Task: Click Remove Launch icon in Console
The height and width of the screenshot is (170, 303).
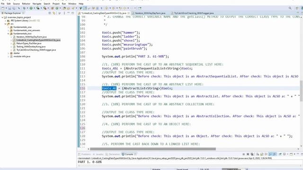Action: [x=248, y=154]
